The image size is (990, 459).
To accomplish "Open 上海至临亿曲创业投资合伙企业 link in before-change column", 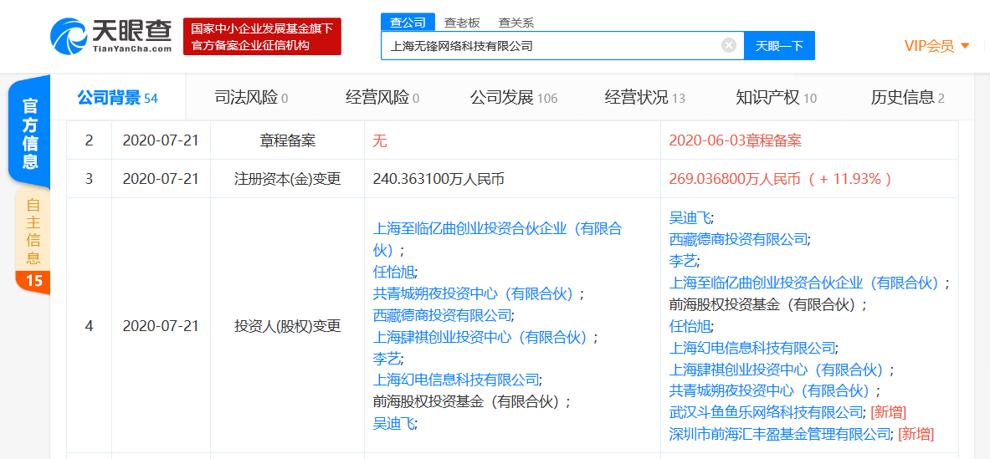I will coord(498,240).
